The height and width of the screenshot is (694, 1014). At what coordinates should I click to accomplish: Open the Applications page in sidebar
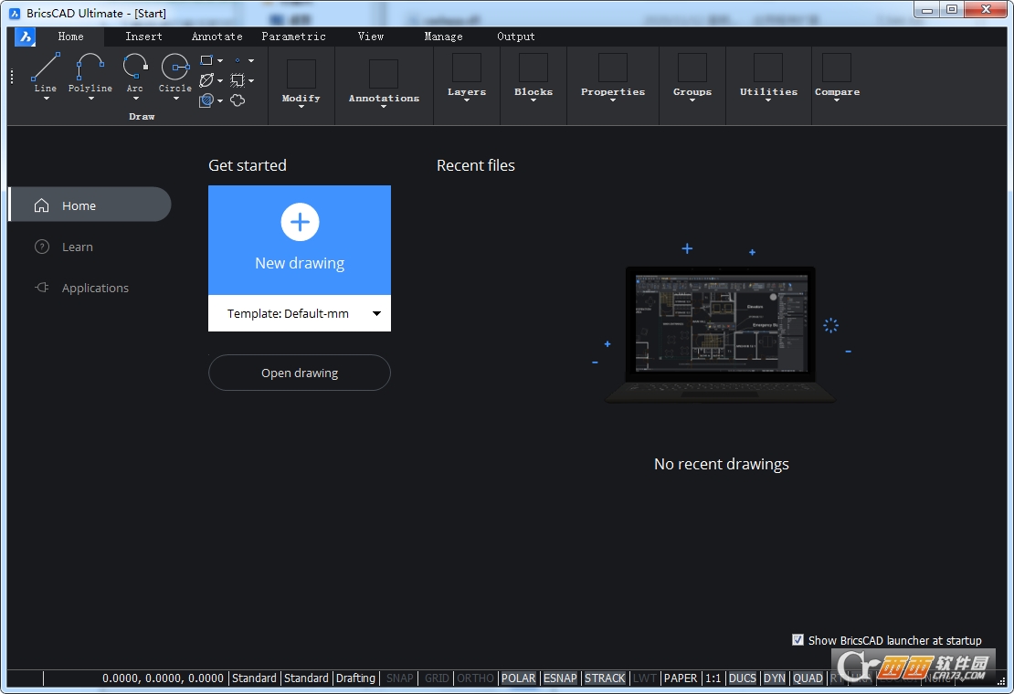[95, 289]
